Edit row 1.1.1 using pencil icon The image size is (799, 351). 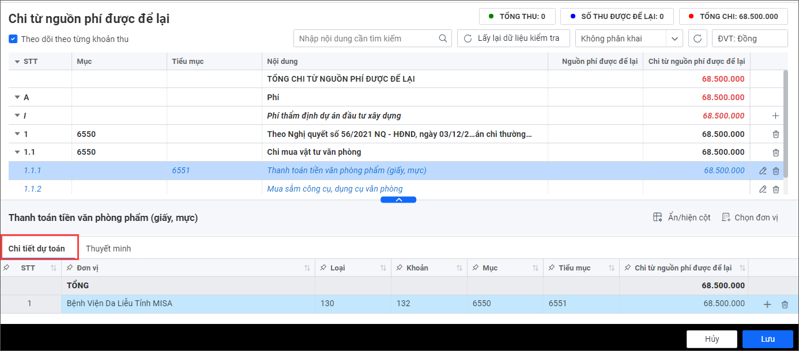(763, 171)
